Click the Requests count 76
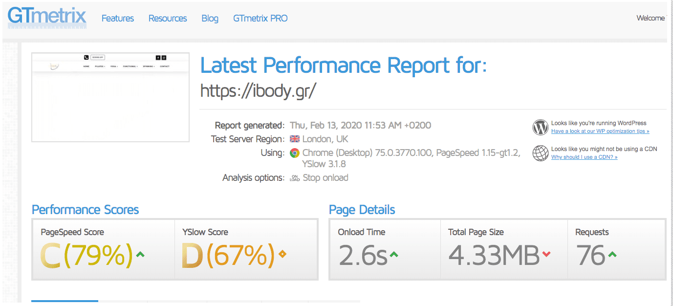 point(590,256)
